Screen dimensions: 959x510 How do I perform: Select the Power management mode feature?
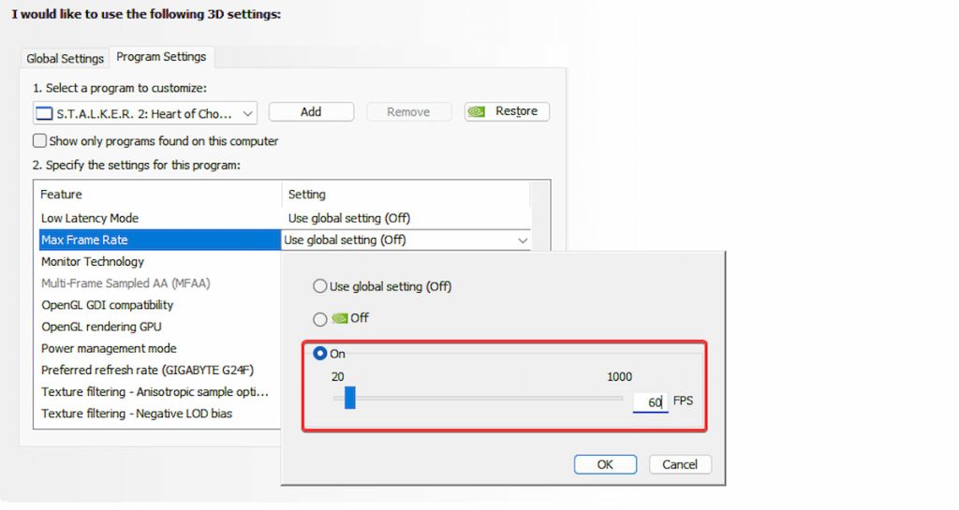click(109, 348)
